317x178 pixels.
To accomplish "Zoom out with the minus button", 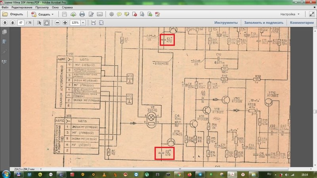I will pyautogui.click(x=57, y=23).
